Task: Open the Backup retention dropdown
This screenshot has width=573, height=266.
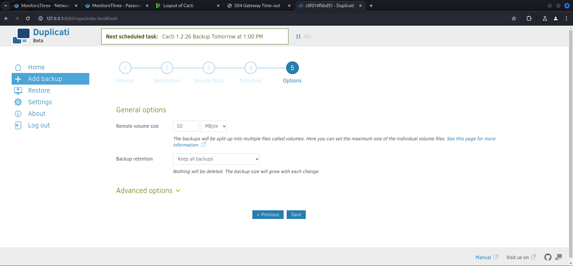Action: pyautogui.click(x=216, y=159)
